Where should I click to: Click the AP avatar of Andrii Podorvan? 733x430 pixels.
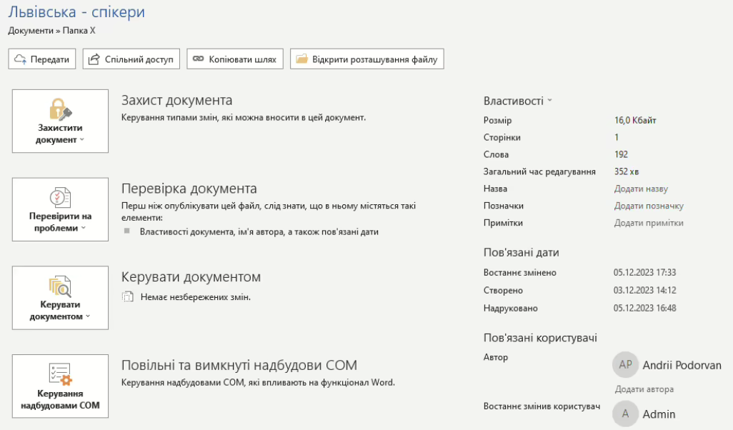(x=625, y=365)
